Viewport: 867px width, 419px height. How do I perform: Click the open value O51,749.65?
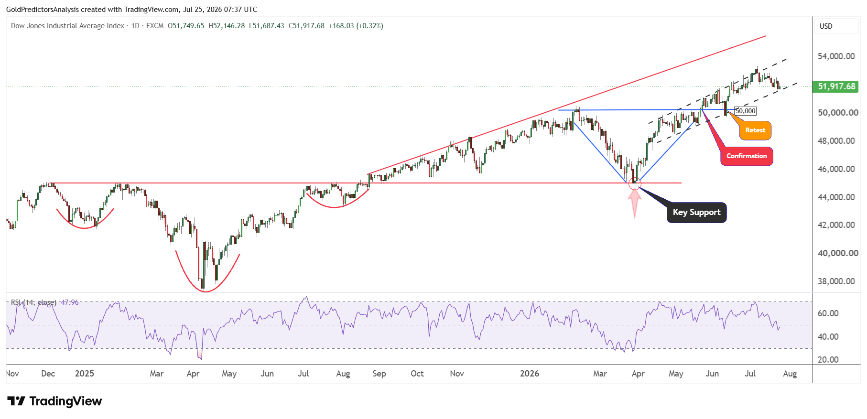point(186,26)
